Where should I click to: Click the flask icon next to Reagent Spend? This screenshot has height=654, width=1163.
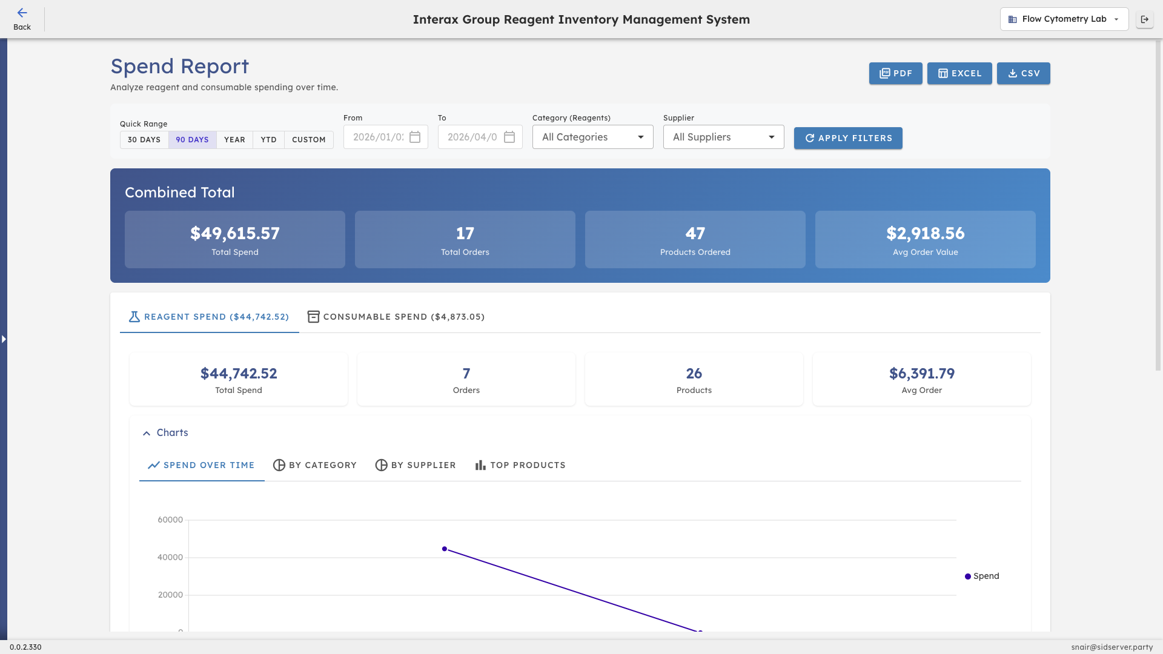point(134,317)
